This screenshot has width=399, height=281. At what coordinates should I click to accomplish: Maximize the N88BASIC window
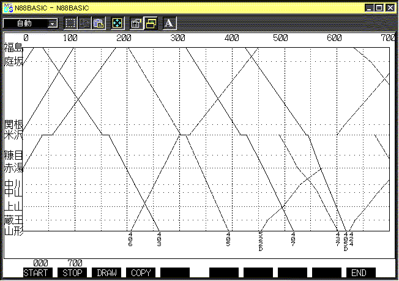point(379,7)
